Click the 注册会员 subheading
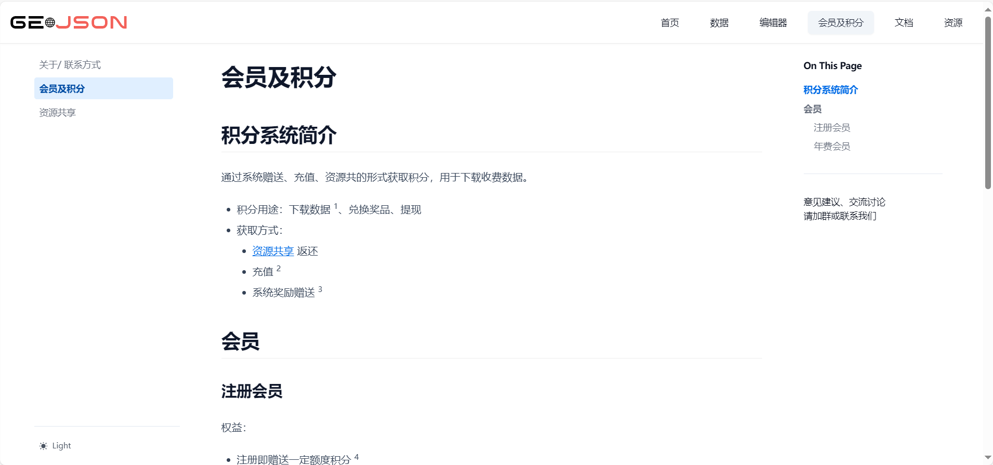Viewport: 993px width, 465px height. click(x=252, y=391)
